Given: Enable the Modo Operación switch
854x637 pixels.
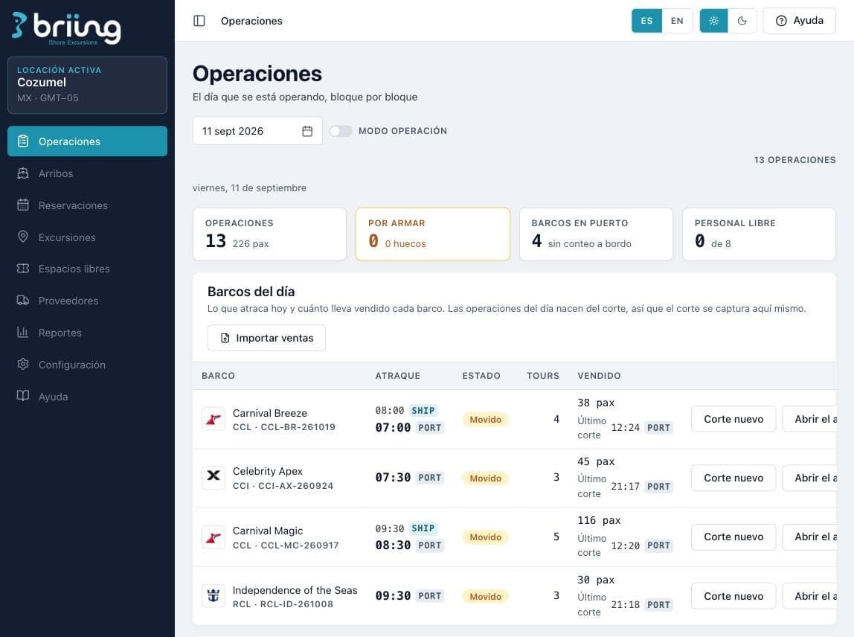Looking at the screenshot, I should click(341, 131).
